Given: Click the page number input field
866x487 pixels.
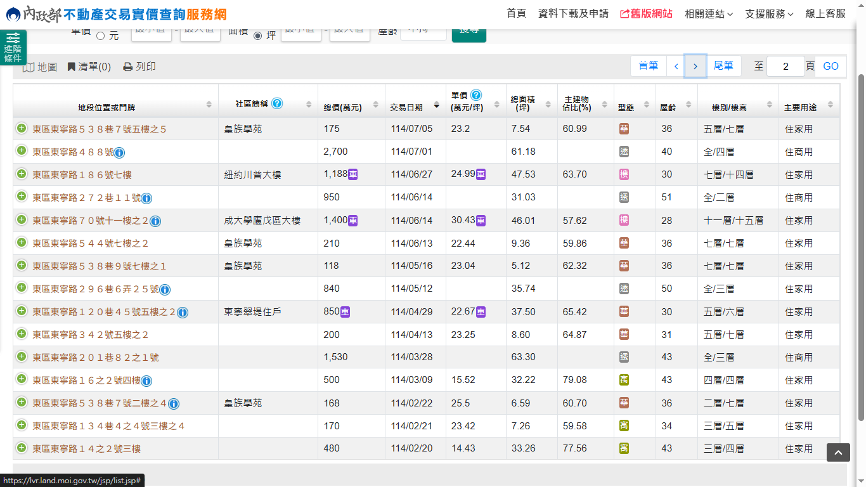Looking at the screenshot, I should (x=785, y=67).
